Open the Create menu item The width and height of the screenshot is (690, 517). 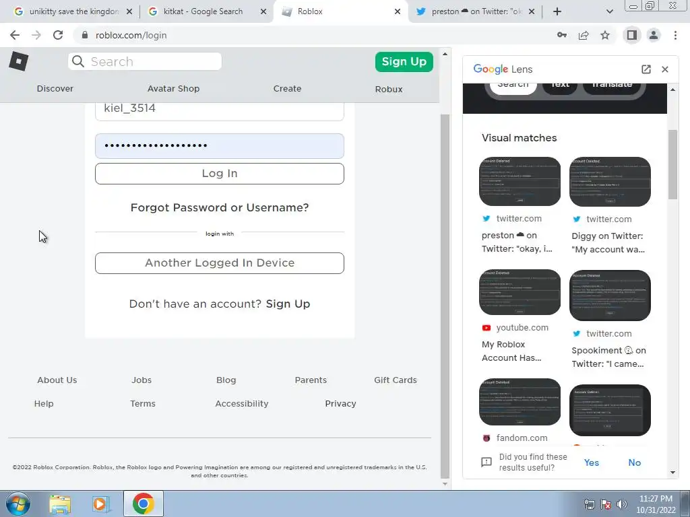click(287, 88)
